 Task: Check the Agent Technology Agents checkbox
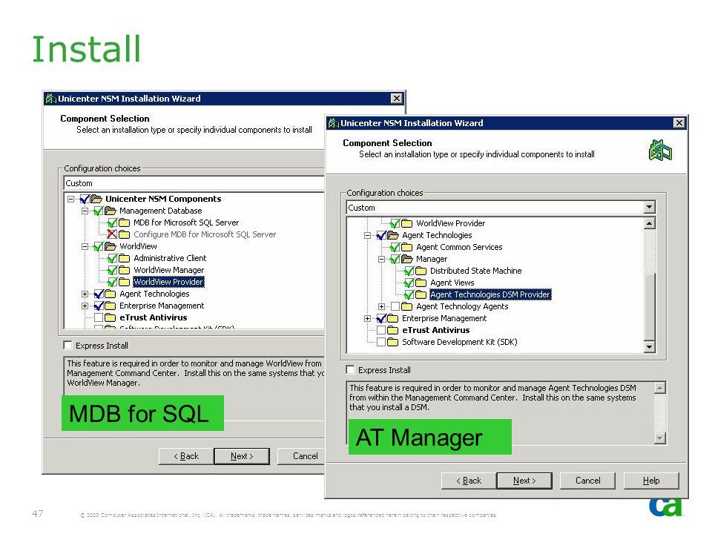click(x=395, y=306)
